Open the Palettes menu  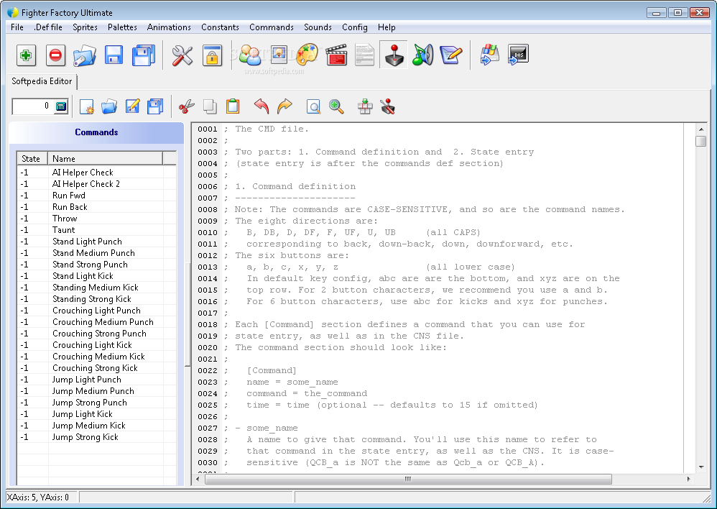(x=123, y=27)
